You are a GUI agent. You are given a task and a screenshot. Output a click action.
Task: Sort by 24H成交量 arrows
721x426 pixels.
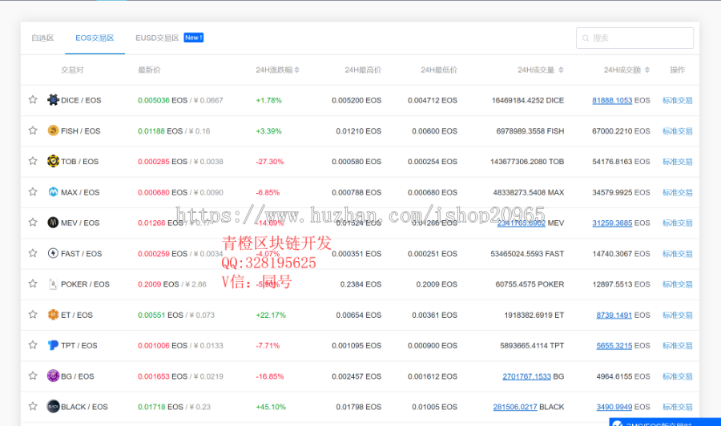coord(561,70)
